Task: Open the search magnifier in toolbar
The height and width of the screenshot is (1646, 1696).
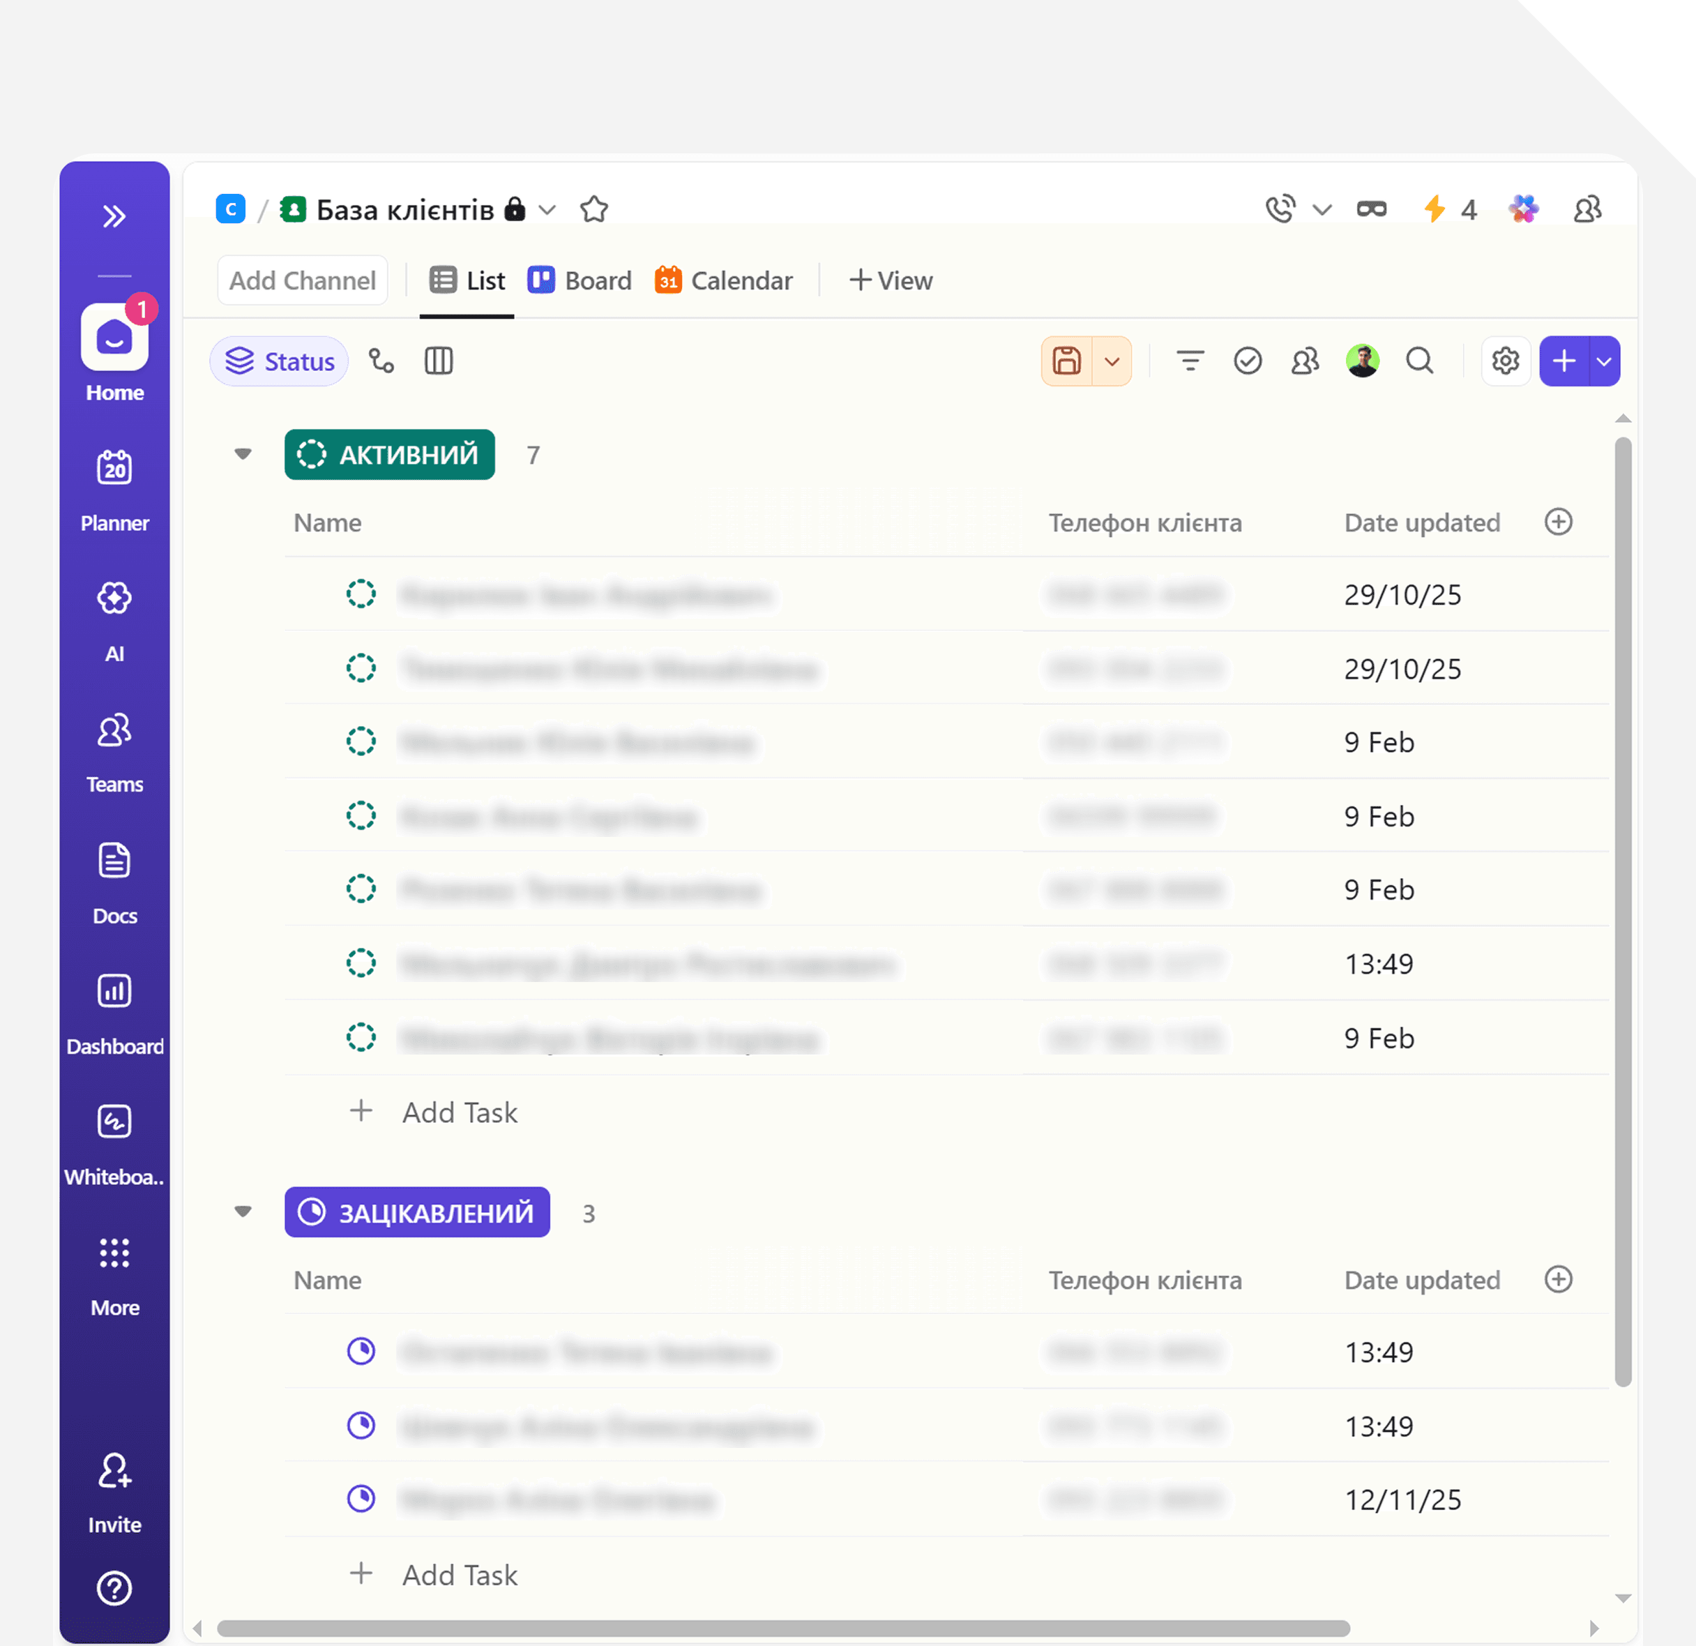Action: pyautogui.click(x=1419, y=361)
